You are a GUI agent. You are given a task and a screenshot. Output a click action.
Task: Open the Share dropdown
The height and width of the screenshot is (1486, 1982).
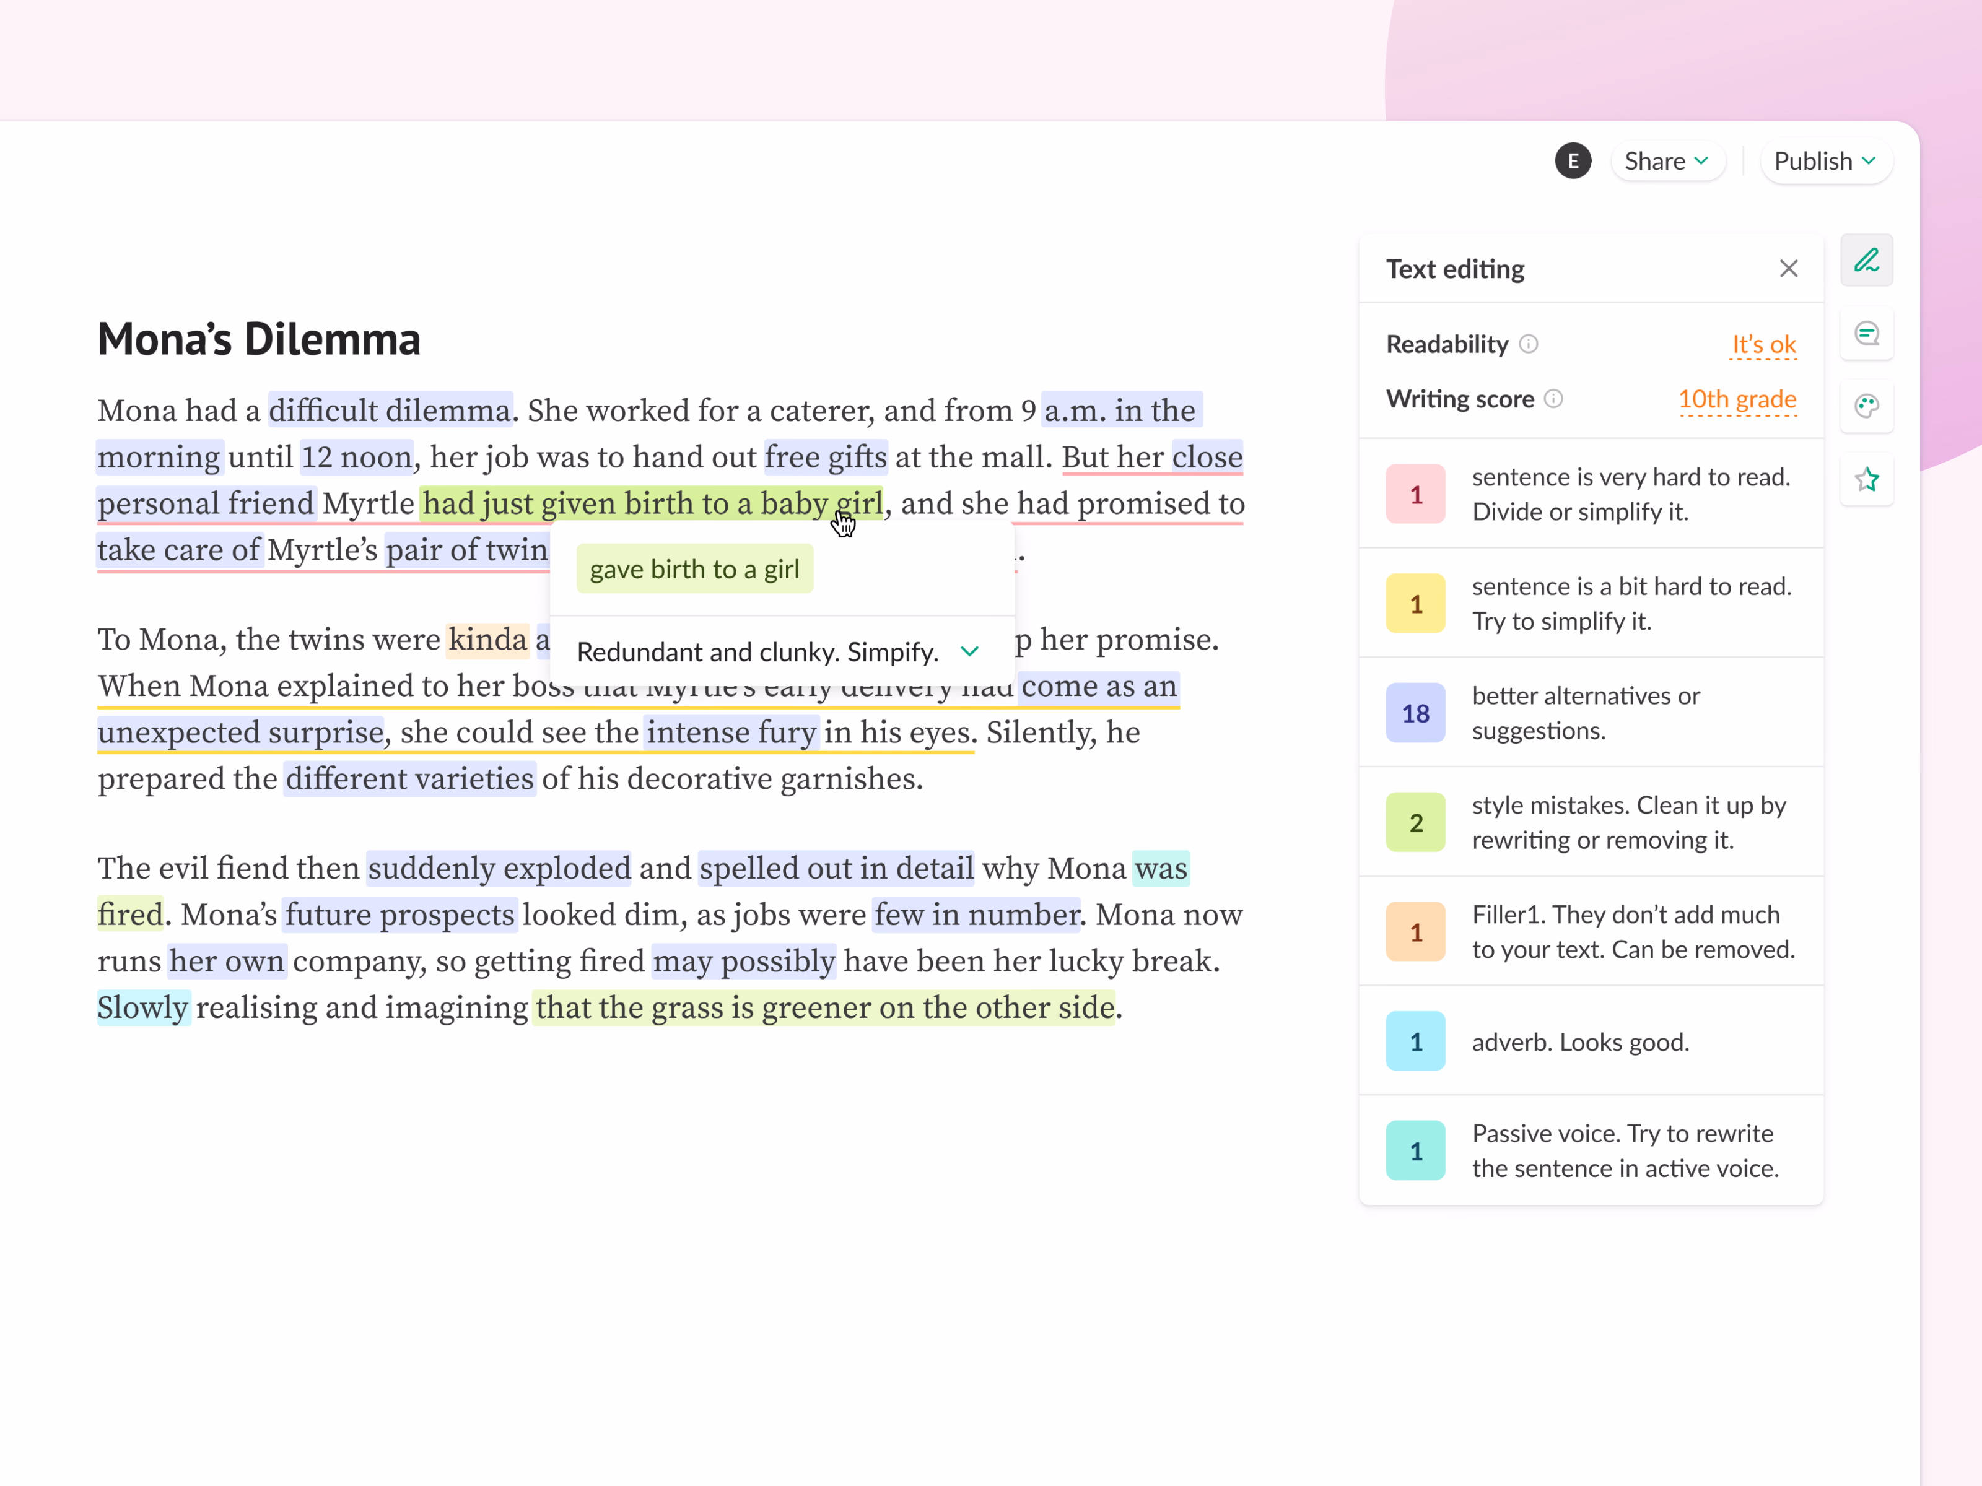[1667, 161]
